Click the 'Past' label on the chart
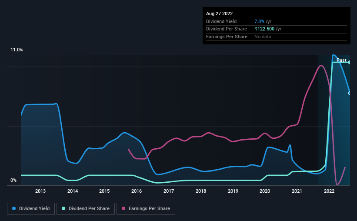The image size is (357, 221). pos(341,60)
